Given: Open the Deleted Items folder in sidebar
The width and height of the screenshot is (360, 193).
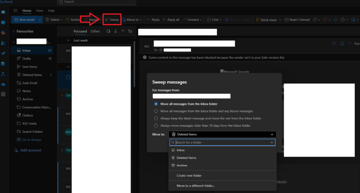Looking at the screenshot, I should [x=32, y=75].
